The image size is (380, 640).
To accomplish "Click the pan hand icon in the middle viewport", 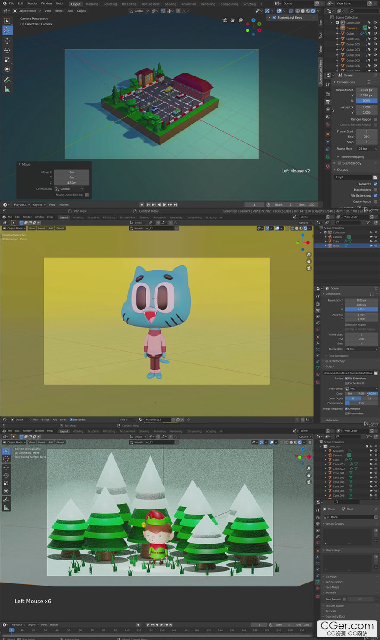I will 309,261.
